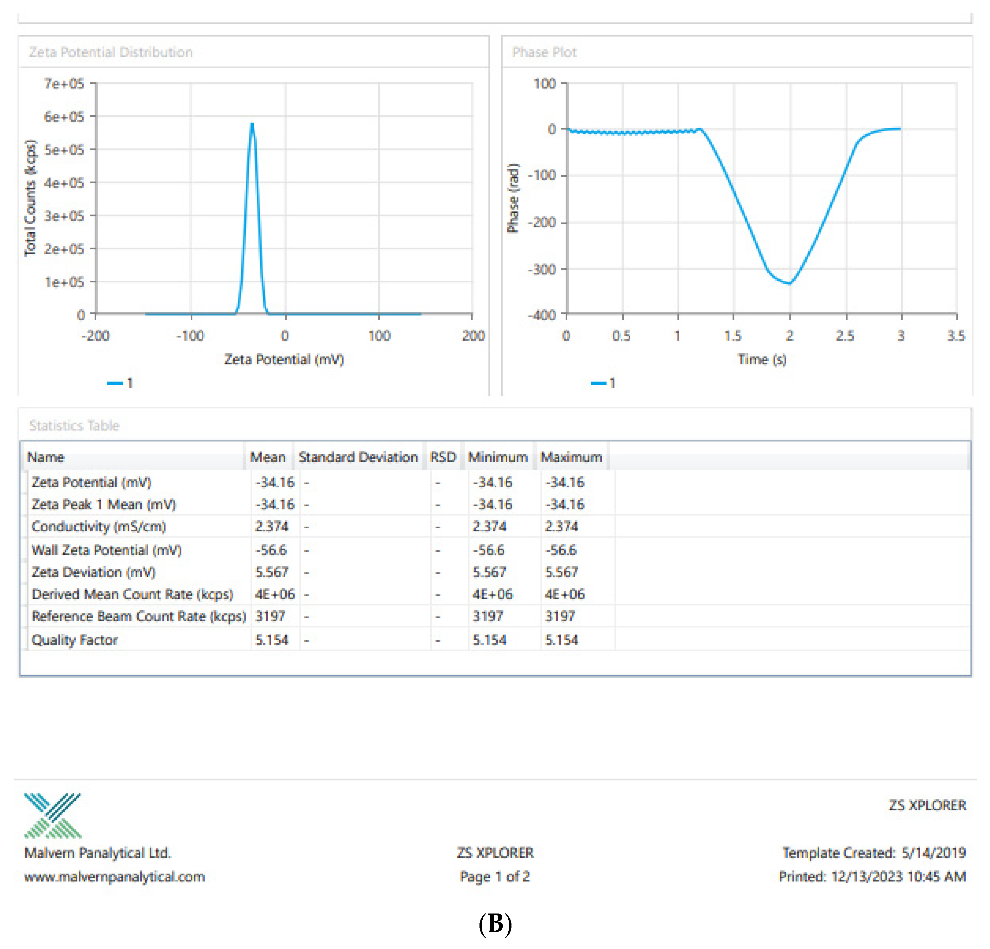
Task: Click the legend marker under Phase Plot
Action: pos(599,383)
